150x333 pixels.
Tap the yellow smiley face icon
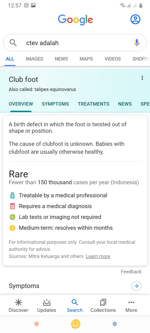[x=76, y=324]
